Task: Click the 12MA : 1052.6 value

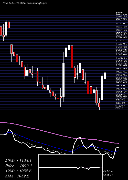Action: point(18,171)
